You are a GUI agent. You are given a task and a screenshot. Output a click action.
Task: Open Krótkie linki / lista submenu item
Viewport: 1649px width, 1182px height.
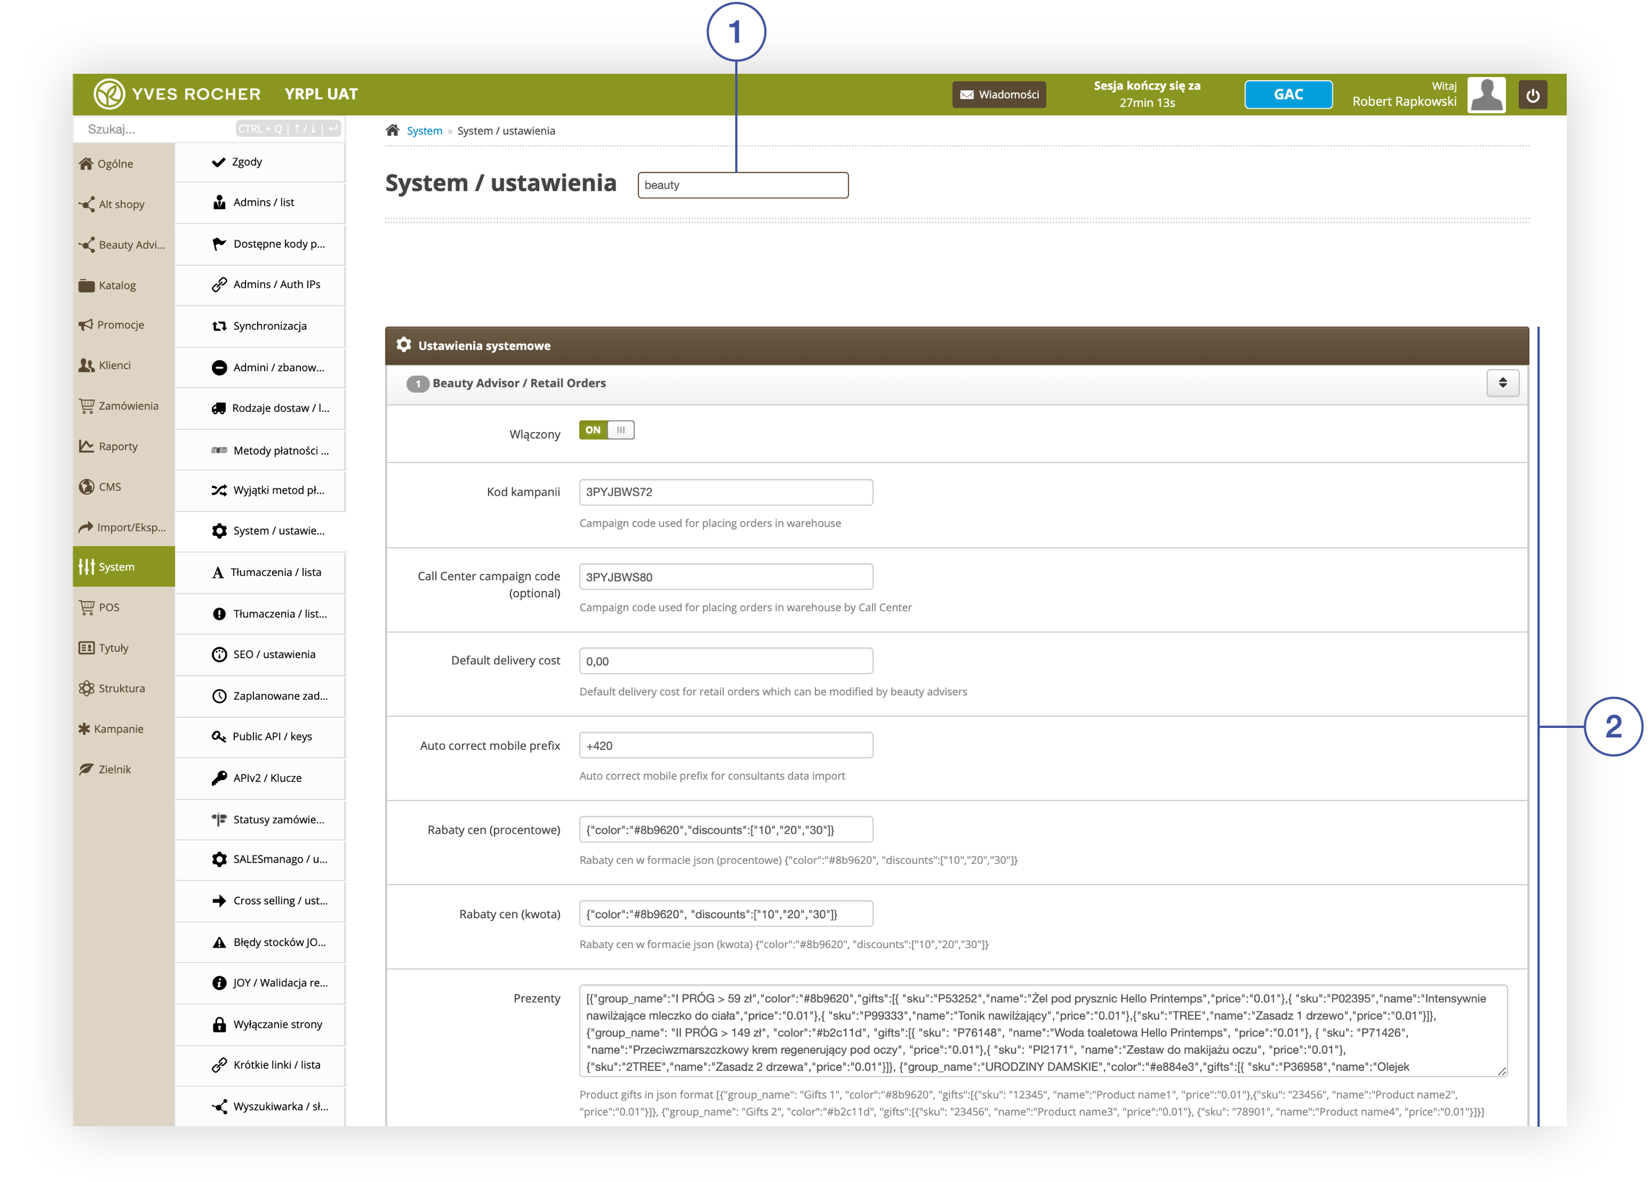coord(260,1065)
